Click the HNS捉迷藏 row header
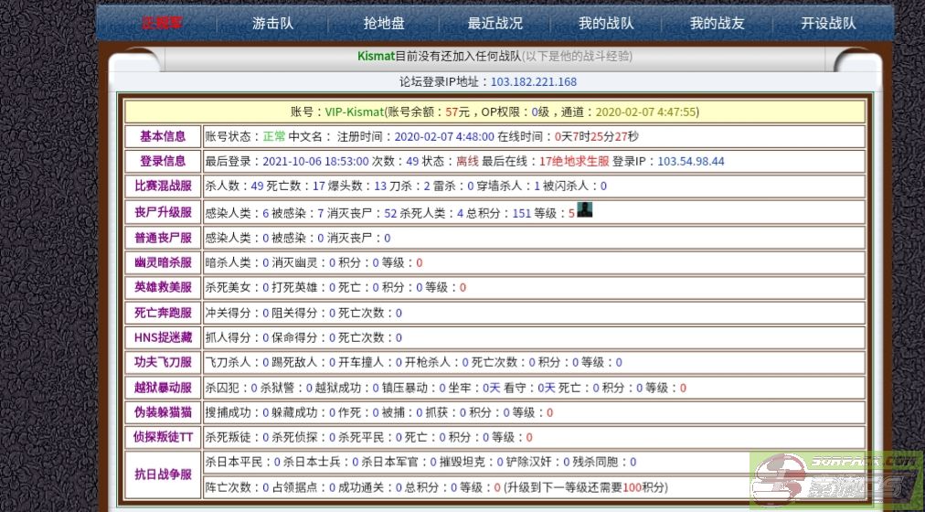The width and height of the screenshot is (925, 512). pyautogui.click(x=163, y=337)
